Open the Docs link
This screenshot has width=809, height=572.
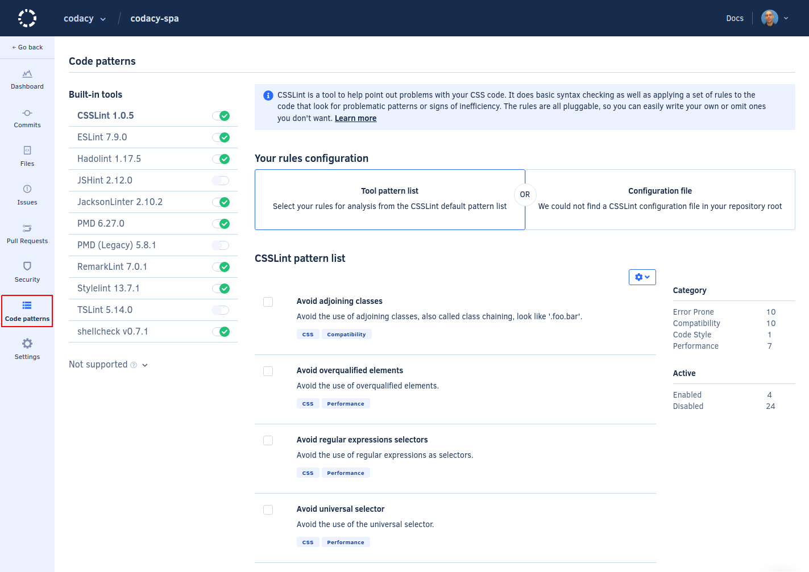[735, 18]
